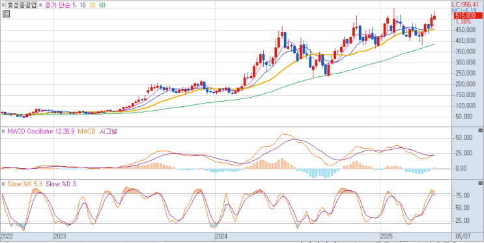Click the blue 10 moving average label
Image resolution: width=484 pixels, height=243 pixels.
coord(83,5)
